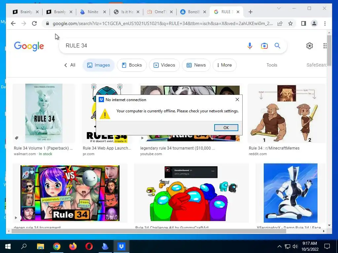Close the No internet connection dialog

coord(237,99)
